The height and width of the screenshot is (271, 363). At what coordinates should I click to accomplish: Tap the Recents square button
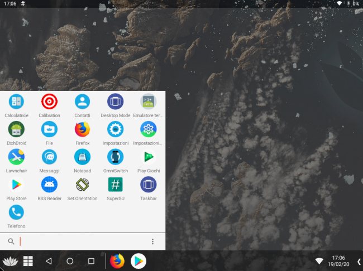(91, 262)
